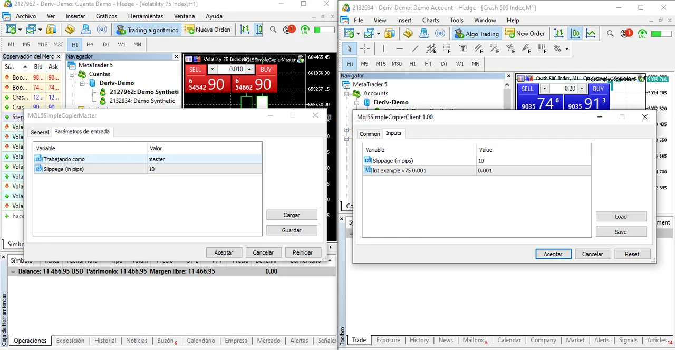Select the vertical line drawing tool

pyautogui.click(x=383, y=48)
